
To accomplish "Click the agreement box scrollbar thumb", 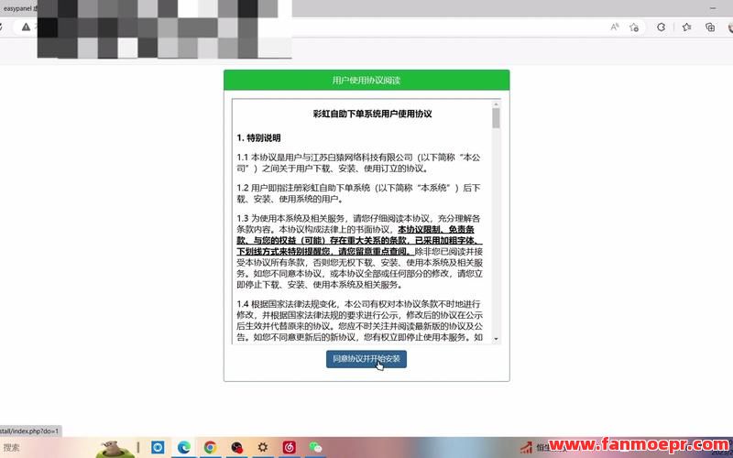I will pos(496,118).
